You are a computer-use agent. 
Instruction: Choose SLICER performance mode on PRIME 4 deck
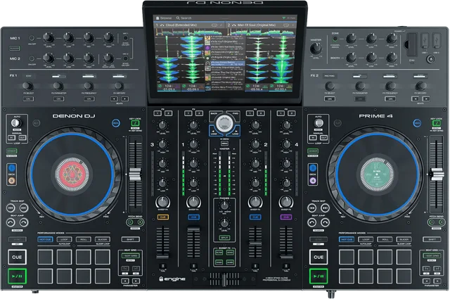click(404, 239)
